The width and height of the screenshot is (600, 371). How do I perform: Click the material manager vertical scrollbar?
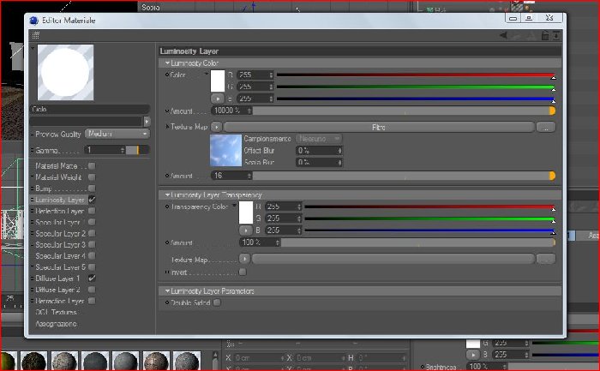tap(215, 361)
